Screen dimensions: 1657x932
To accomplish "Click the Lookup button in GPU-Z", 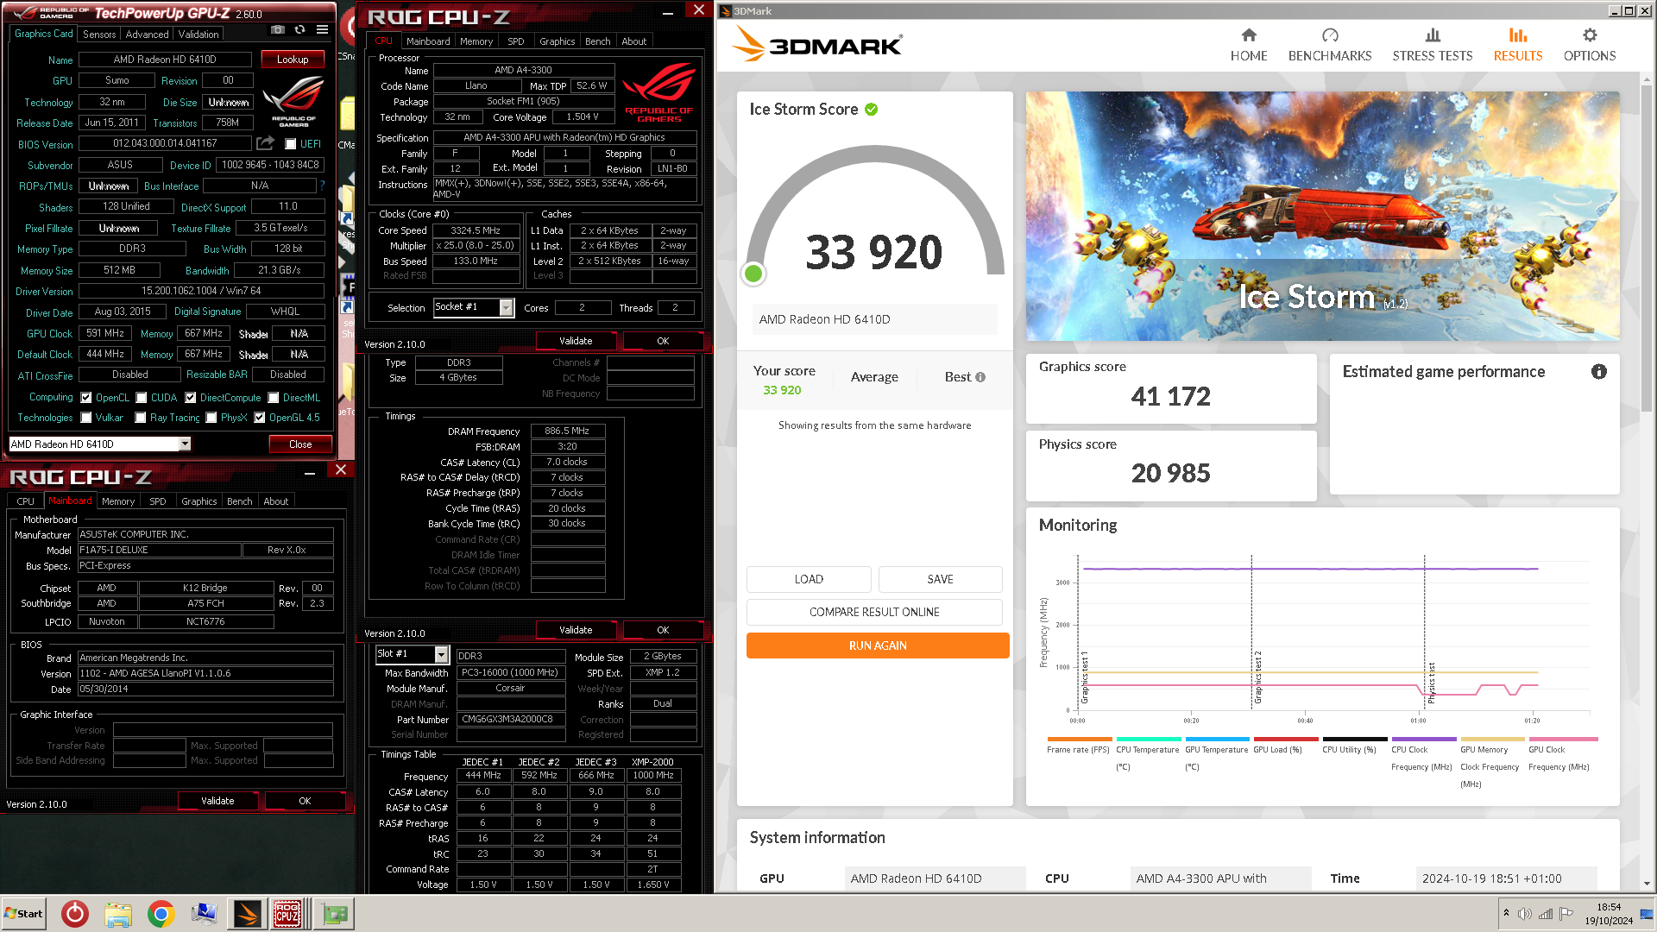I will click(293, 60).
